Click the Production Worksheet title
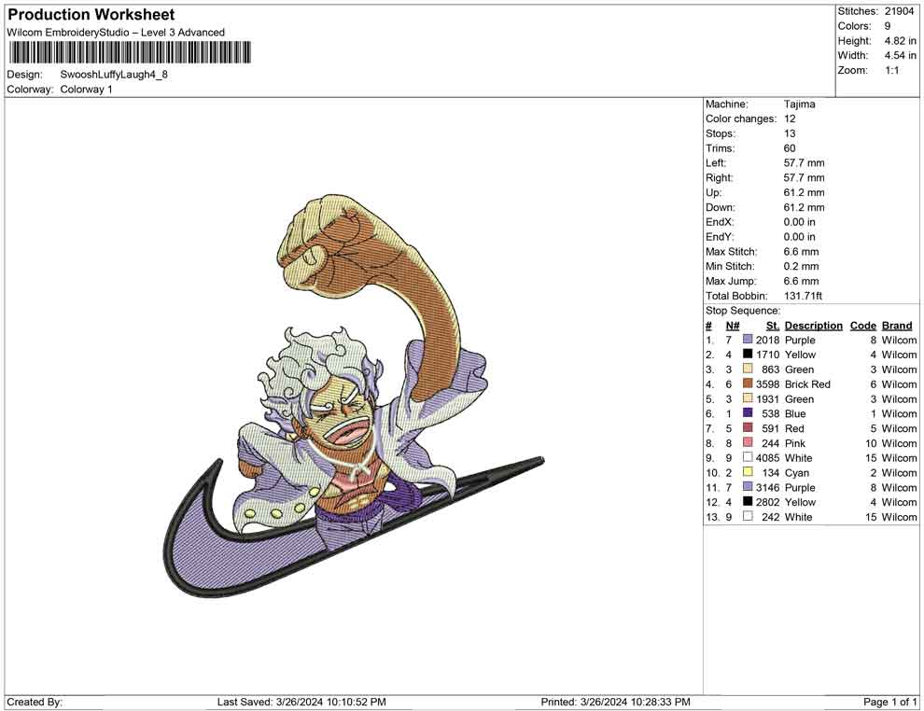The height and width of the screenshot is (711, 924). 91,14
